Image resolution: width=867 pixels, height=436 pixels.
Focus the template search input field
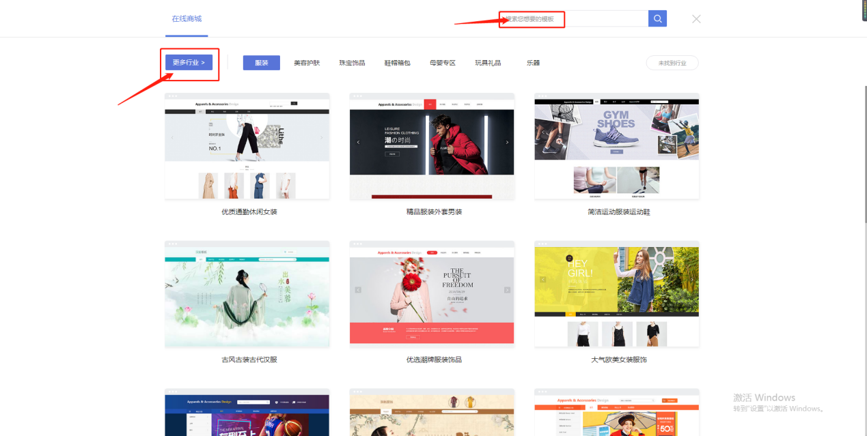click(x=574, y=19)
